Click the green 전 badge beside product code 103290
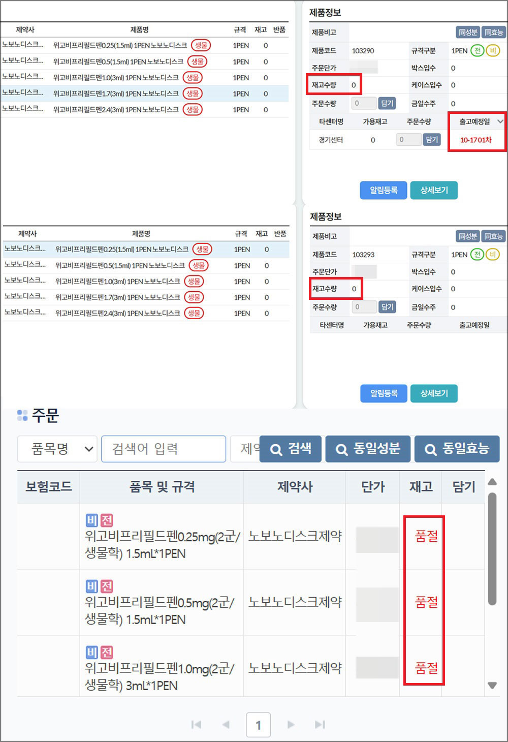This screenshot has width=508, height=742. (x=477, y=51)
